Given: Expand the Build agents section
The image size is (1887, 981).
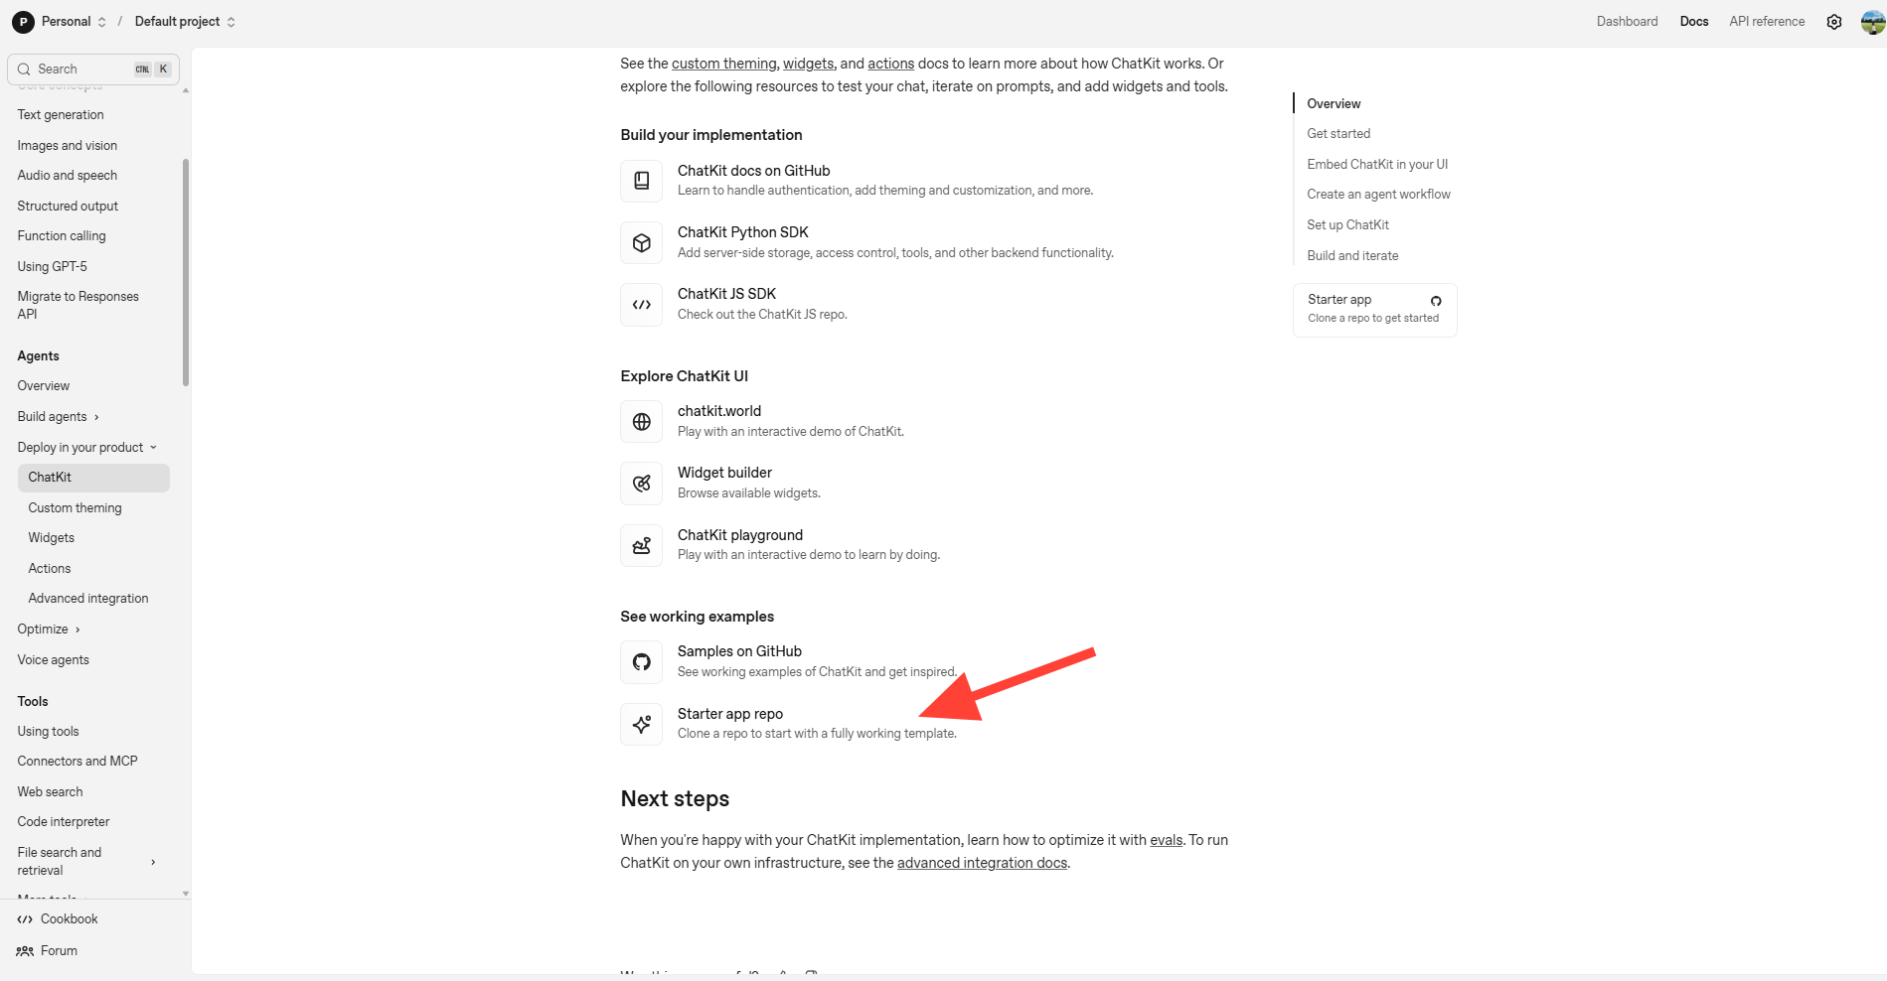Looking at the screenshot, I should (x=58, y=417).
